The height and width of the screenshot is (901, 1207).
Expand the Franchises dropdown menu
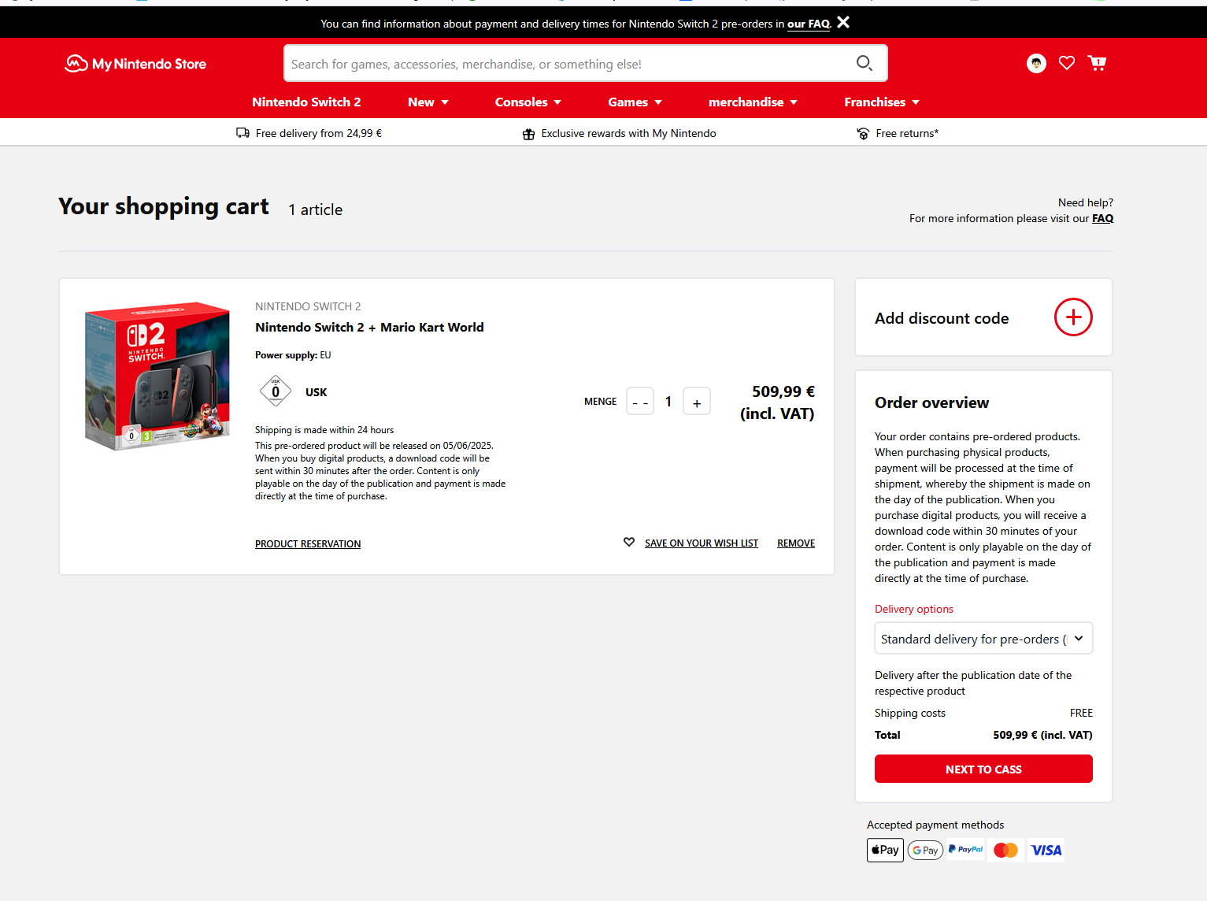(x=883, y=102)
